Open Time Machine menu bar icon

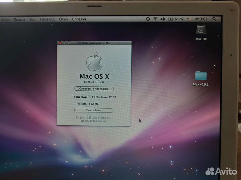[x=148, y=19]
